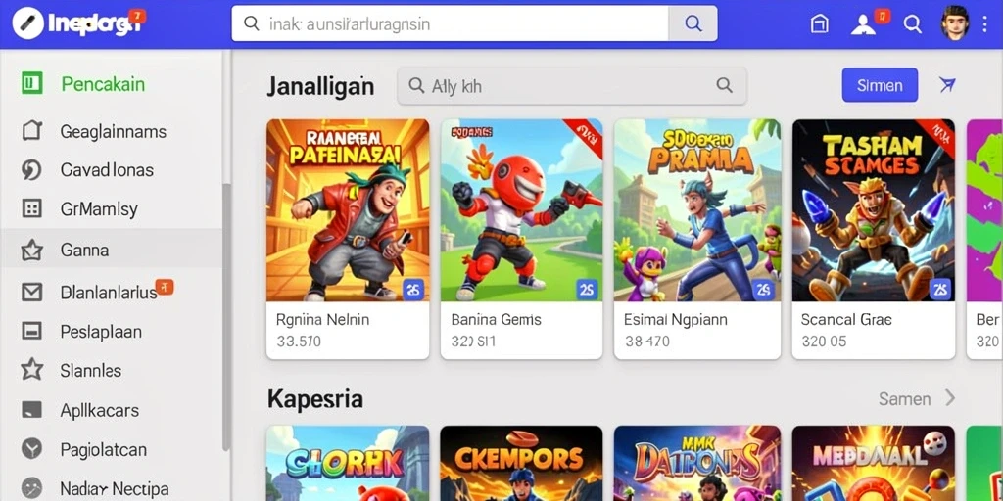Click the Slannles star icon
The width and height of the screenshot is (1003, 501).
(31, 369)
